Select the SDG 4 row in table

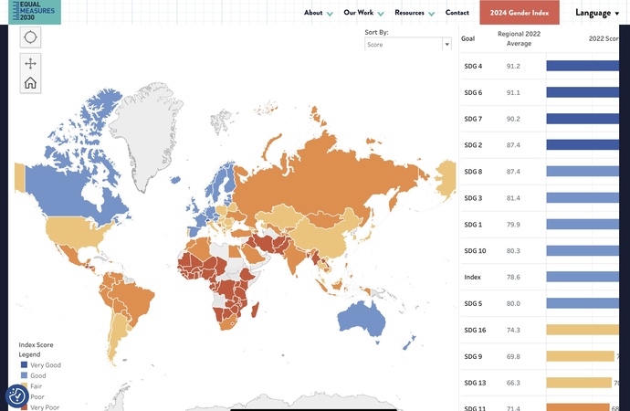tap(540, 66)
